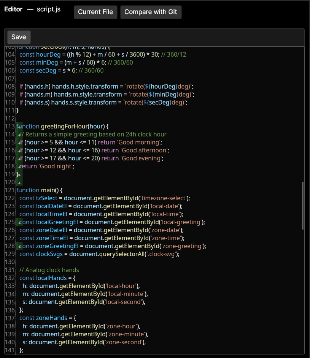Click line number 121 in the gutter
Image resolution: width=310 pixels, height=358 pixels.
click(10, 190)
